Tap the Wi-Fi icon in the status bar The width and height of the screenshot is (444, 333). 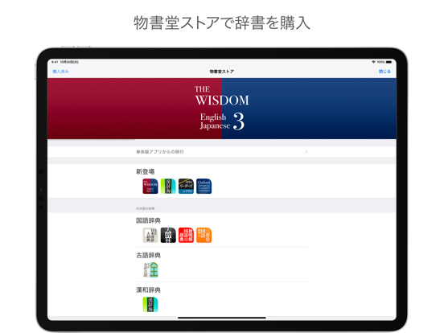[x=373, y=62]
